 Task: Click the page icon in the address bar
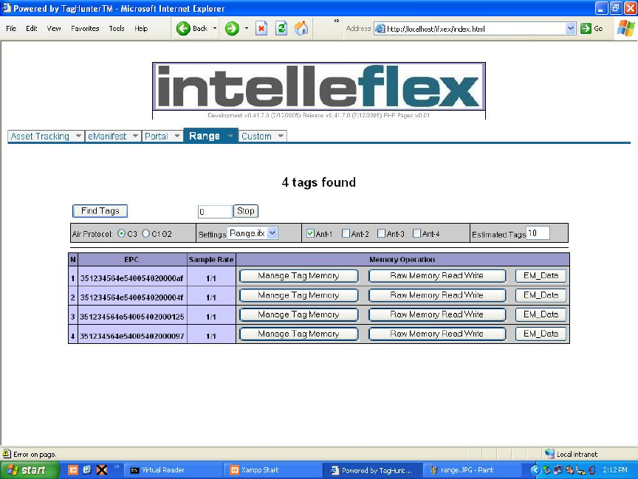[380, 29]
